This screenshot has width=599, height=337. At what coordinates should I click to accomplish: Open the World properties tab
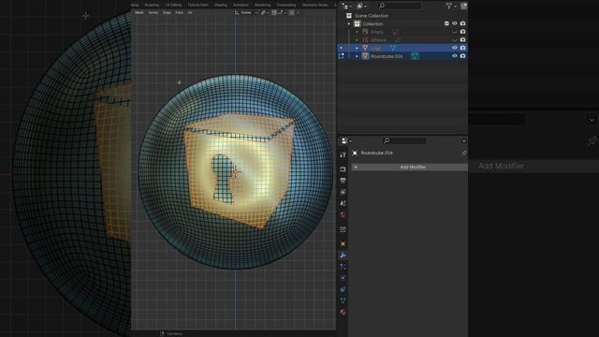[x=343, y=214]
